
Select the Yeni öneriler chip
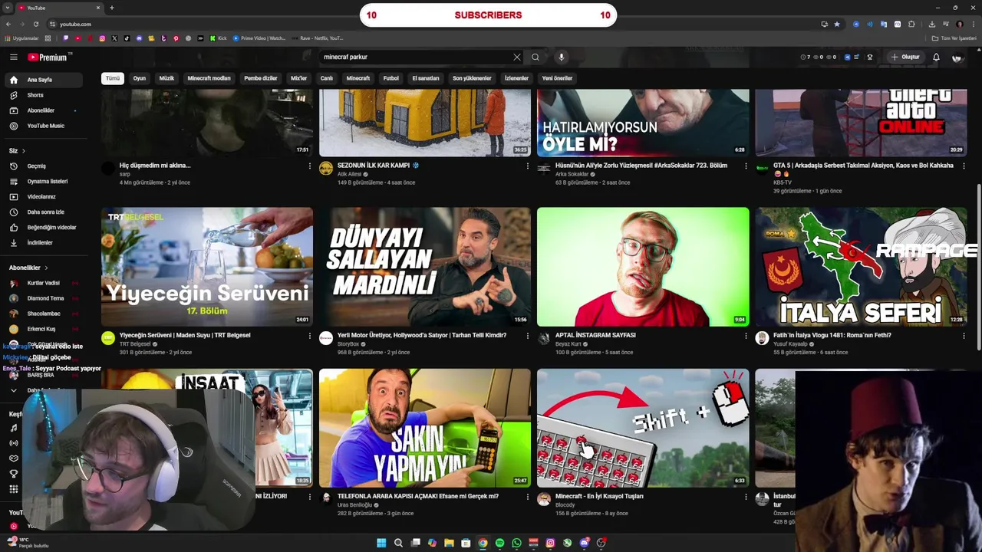point(557,78)
